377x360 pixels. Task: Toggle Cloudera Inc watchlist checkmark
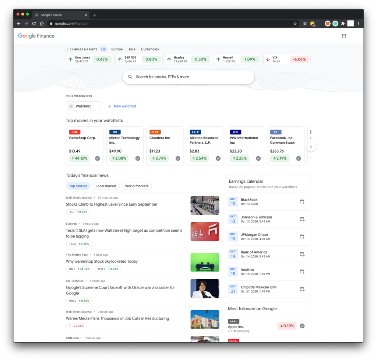[x=178, y=158]
